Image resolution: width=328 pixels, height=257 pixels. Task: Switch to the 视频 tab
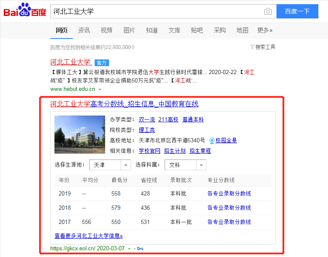point(106,31)
